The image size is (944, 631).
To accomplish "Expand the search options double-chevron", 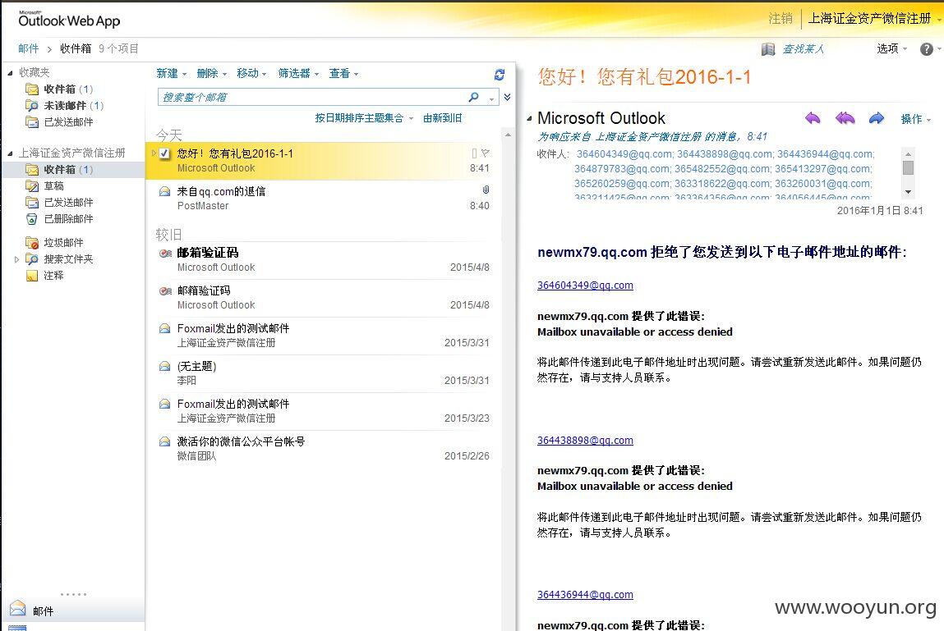I will [508, 97].
